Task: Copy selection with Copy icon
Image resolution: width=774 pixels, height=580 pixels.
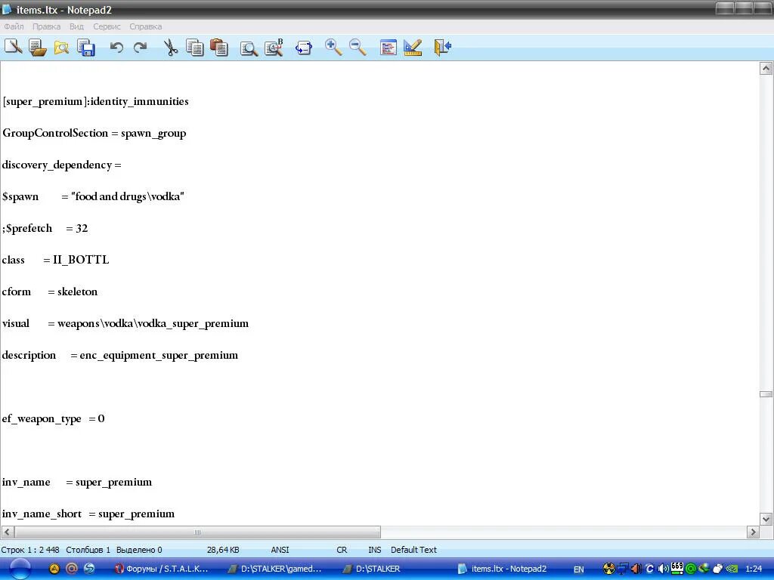Action: pyautogui.click(x=195, y=48)
